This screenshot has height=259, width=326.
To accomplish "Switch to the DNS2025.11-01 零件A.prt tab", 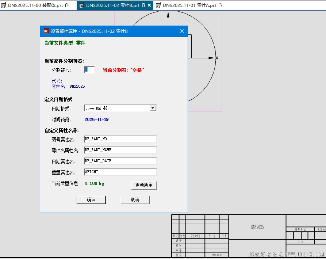I will click(x=189, y=5).
